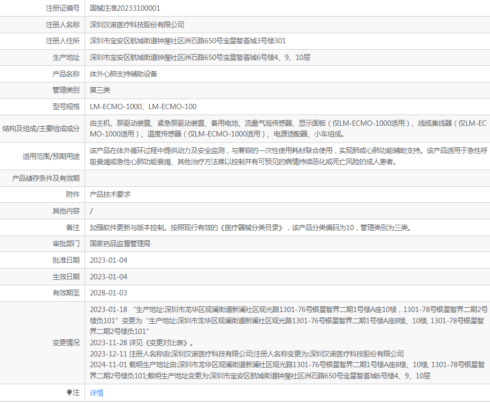
Task: Click the 产品储存条件及有效期 label
Action: (x=45, y=179)
